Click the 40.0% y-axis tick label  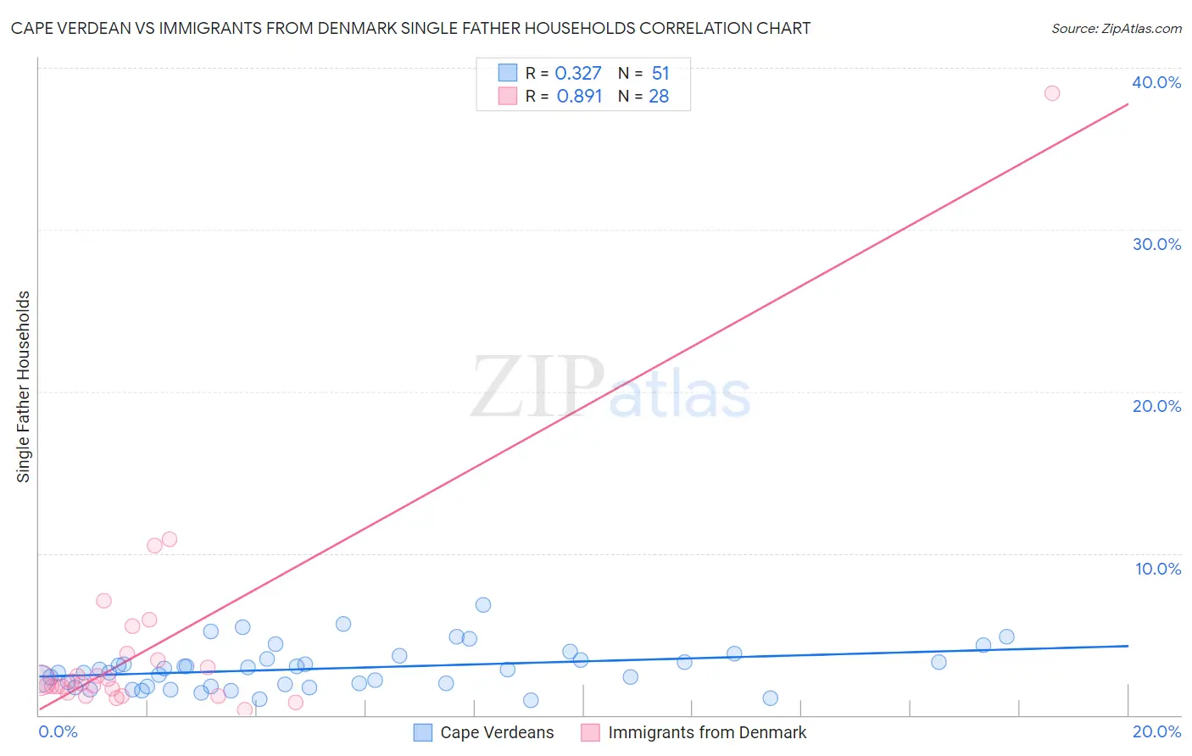[x=1156, y=82]
